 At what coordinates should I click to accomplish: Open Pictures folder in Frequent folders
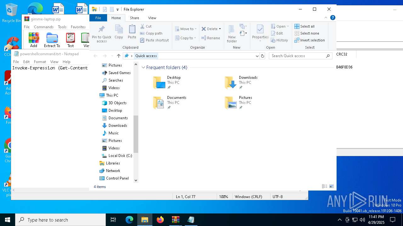(238, 102)
